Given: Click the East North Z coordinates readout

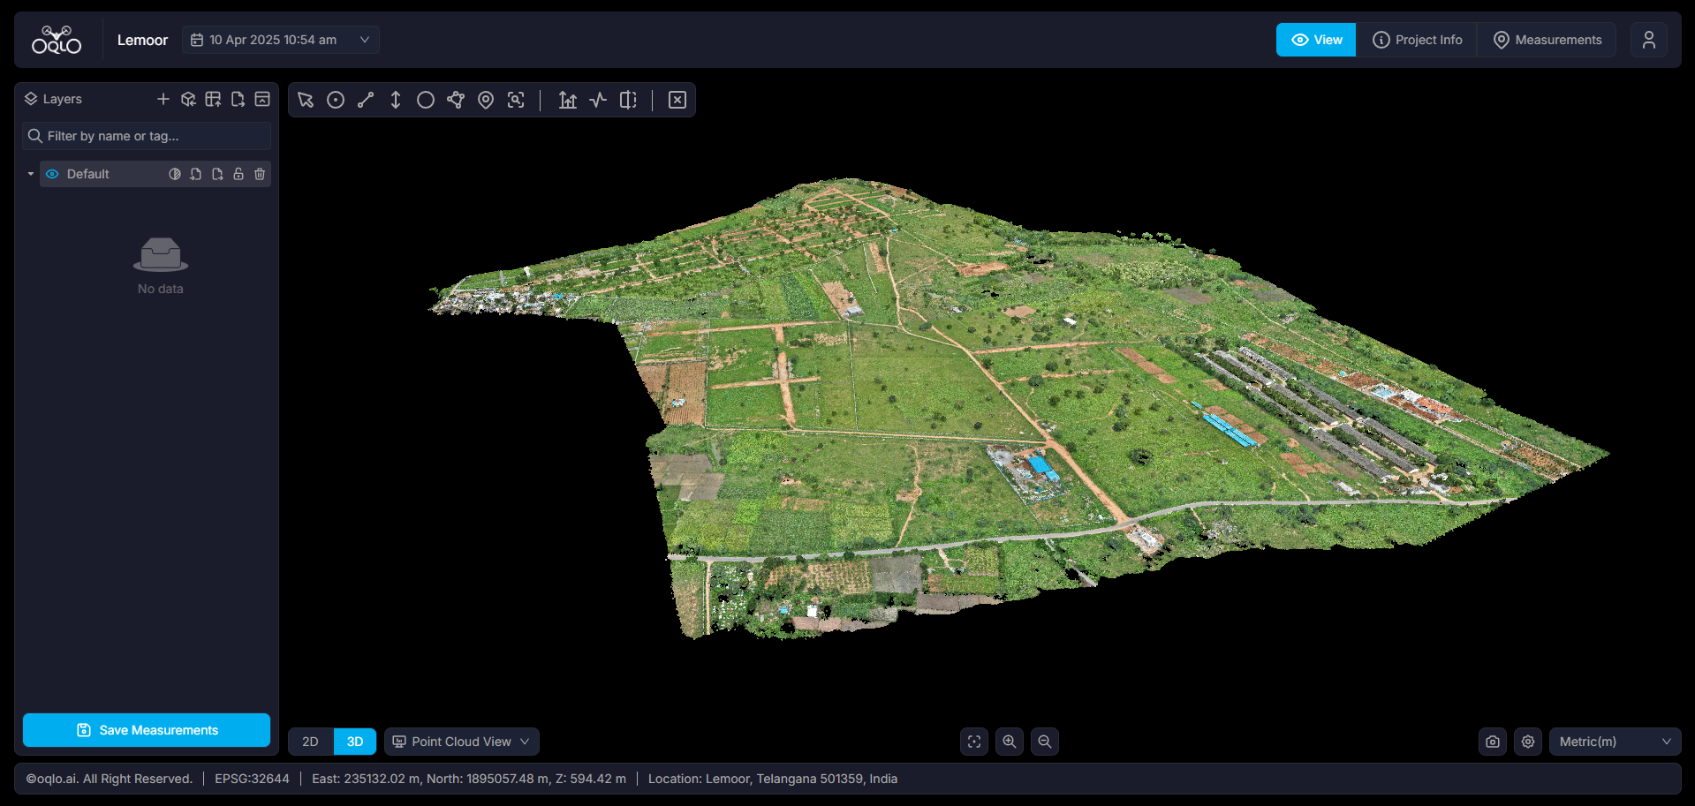Looking at the screenshot, I should [x=469, y=779].
